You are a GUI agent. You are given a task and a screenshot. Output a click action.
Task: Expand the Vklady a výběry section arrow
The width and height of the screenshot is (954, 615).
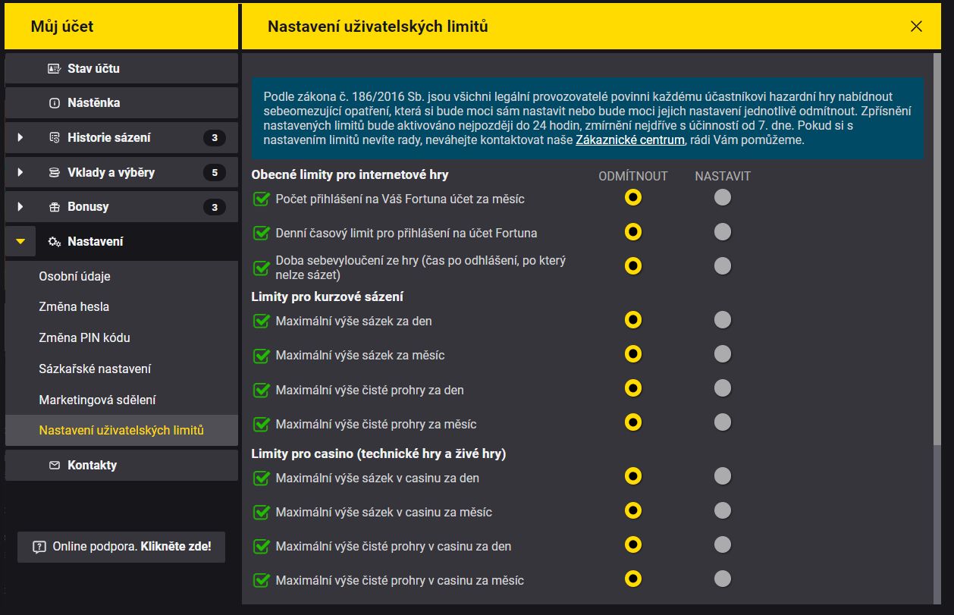(20, 173)
